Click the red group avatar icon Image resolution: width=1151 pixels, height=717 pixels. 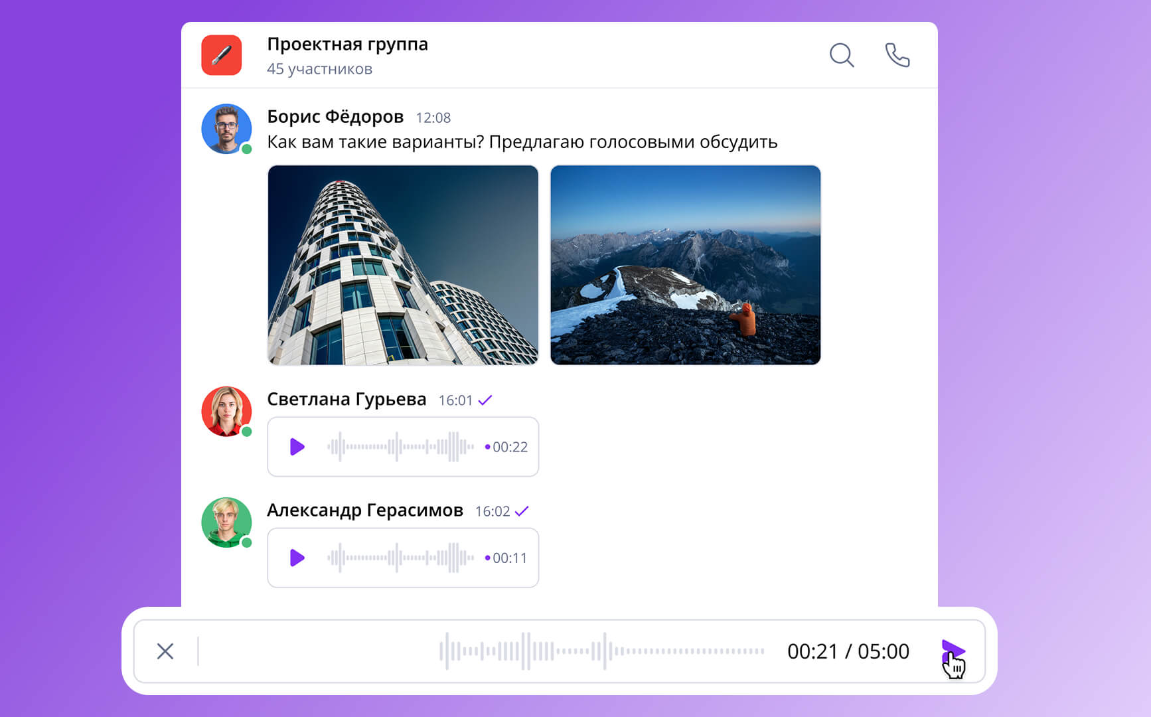coord(222,55)
